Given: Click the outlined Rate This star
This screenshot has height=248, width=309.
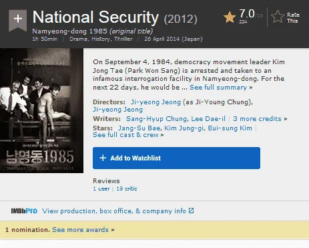Looking at the screenshot, I should 278,17.
